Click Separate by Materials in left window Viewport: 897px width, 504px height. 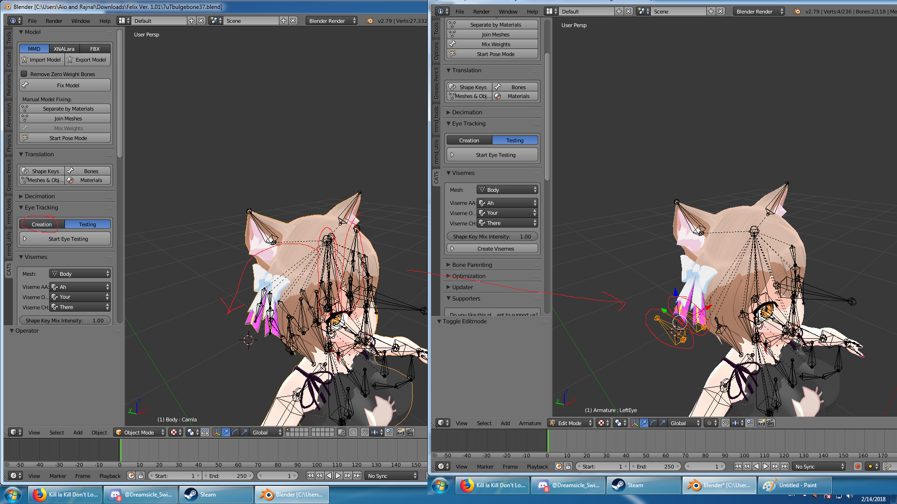pos(65,109)
